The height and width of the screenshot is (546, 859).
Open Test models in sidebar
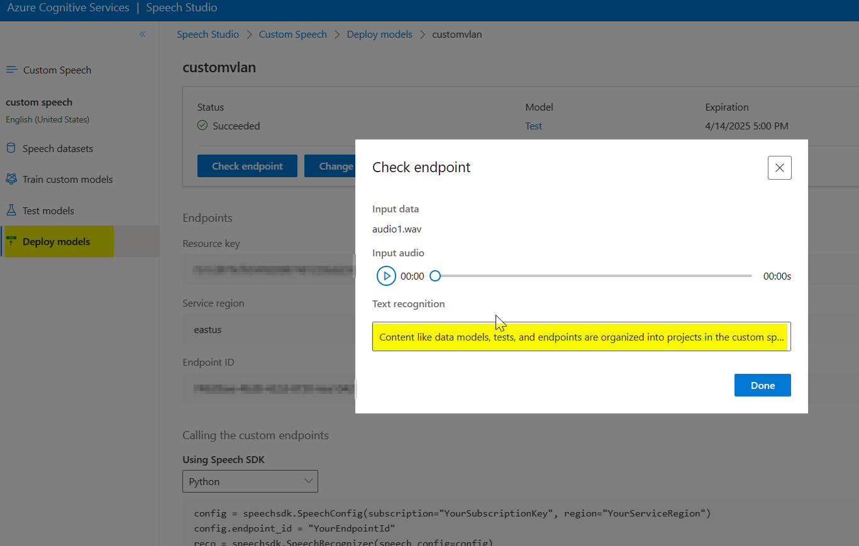coord(48,210)
